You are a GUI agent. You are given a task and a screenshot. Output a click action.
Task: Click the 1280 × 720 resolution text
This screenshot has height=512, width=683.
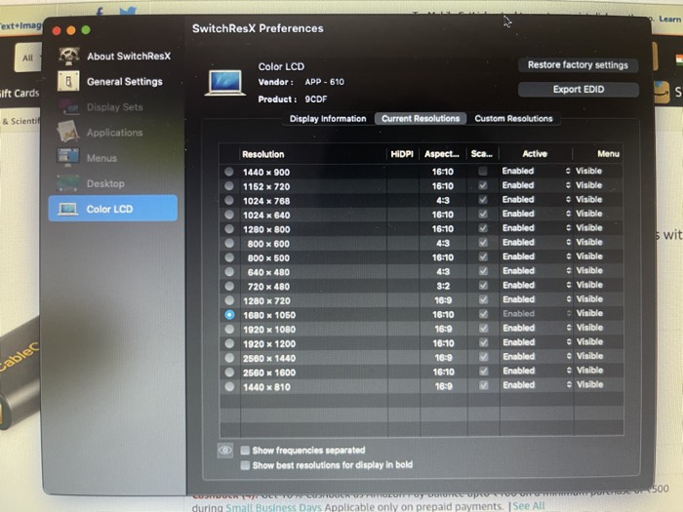266,300
